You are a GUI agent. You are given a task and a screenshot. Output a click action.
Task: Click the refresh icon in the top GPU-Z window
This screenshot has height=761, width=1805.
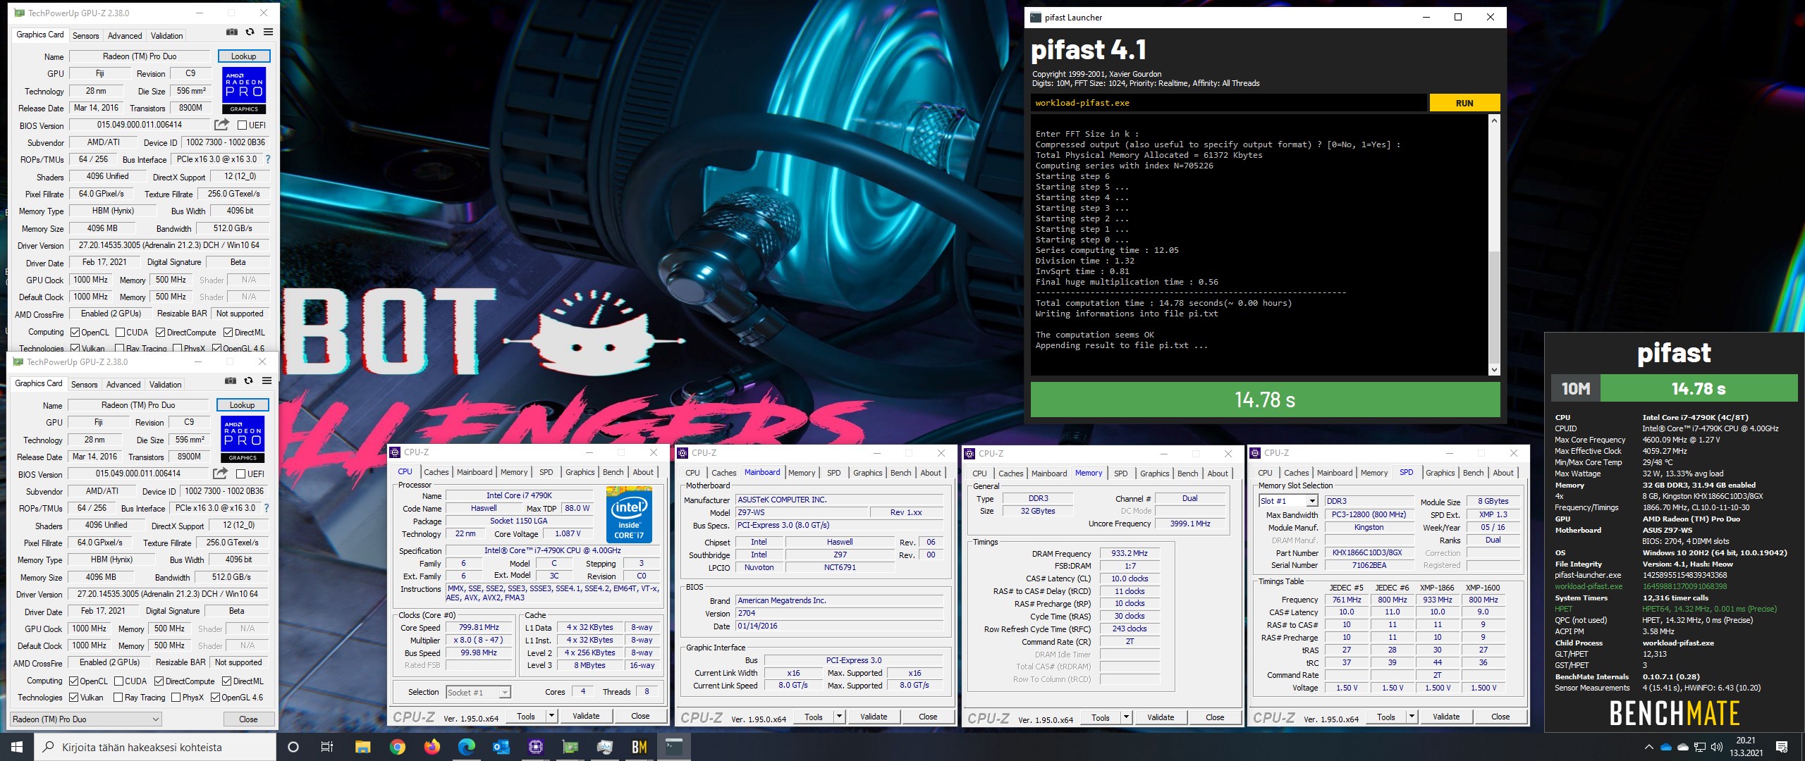pyautogui.click(x=250, y=32)
